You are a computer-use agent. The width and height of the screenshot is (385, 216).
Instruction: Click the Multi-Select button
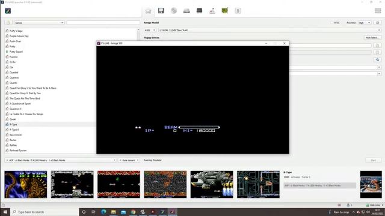(372, 38)
